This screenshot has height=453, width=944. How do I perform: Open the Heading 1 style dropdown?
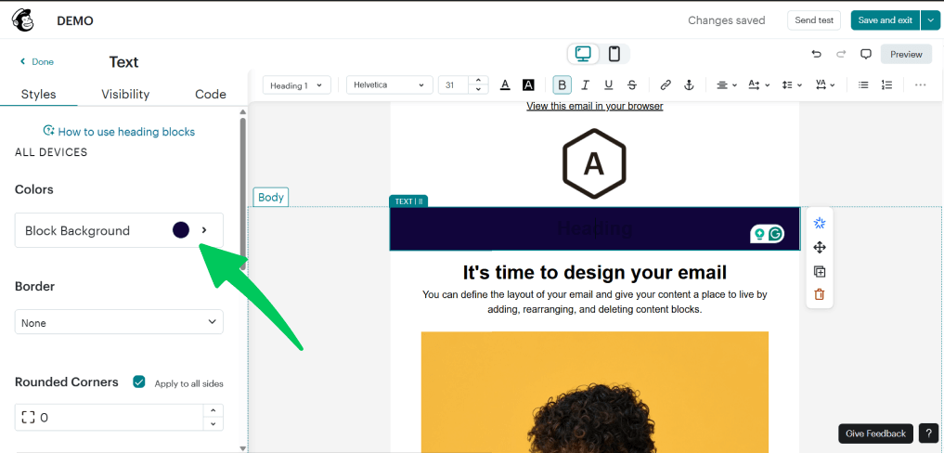click(296, 85)
